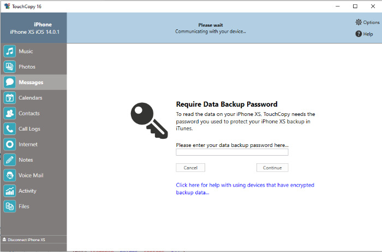Click Disconnect iPhone XS label

pos(26,239)
